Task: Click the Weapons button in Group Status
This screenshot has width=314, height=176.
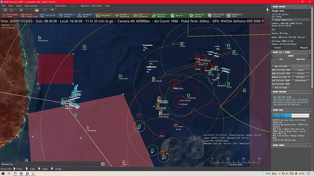Action: pyautogui.click(x=304, y=48)
